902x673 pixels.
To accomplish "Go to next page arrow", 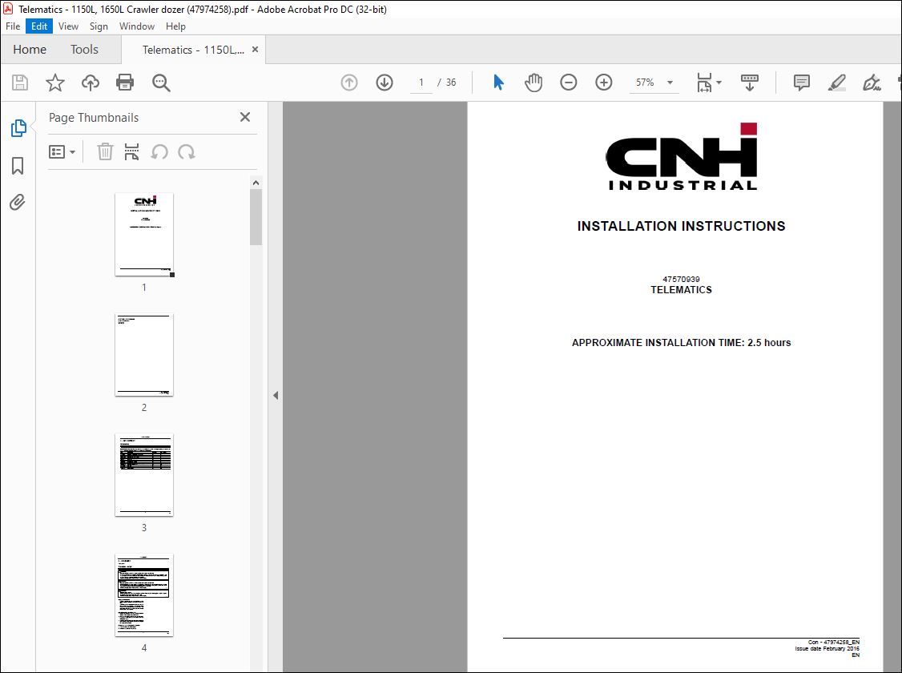I will 385,83.
